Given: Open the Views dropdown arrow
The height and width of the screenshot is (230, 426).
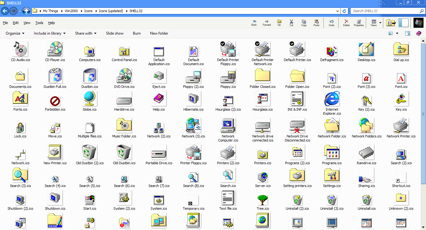Looking at the screenshot, I should click(380, 23).
